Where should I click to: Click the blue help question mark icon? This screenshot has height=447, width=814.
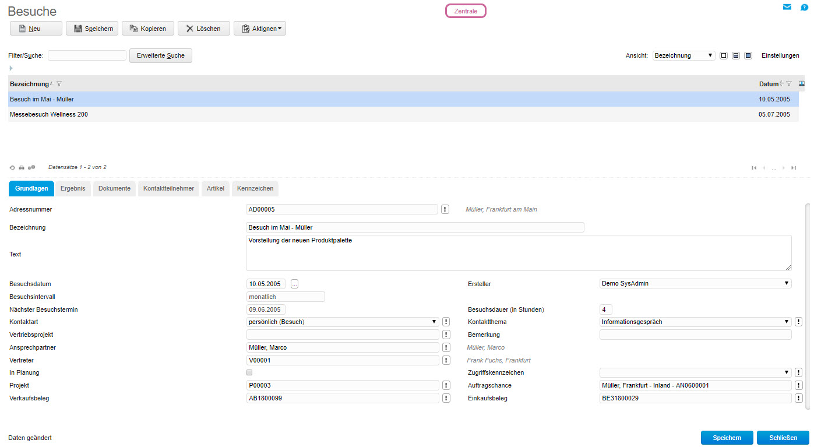[x=805, y=7]
